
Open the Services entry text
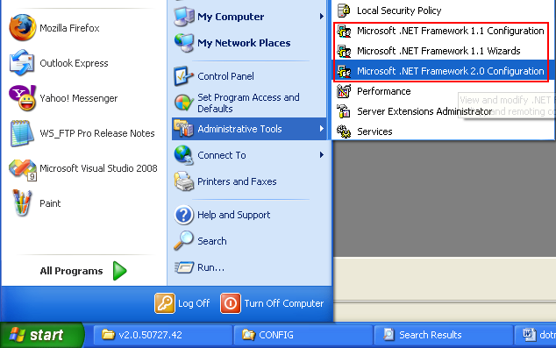click(374, 131)
